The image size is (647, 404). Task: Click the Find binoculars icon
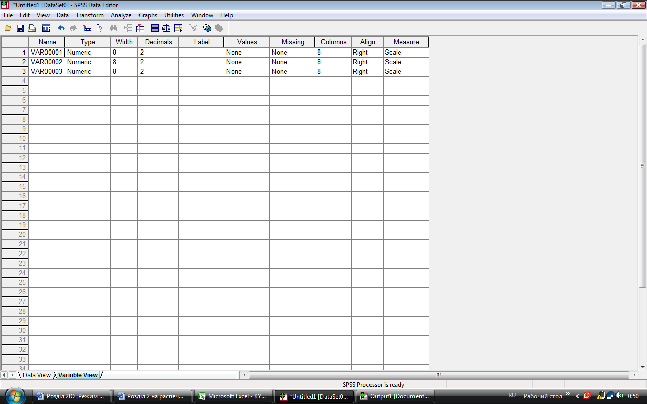point(113,28)
